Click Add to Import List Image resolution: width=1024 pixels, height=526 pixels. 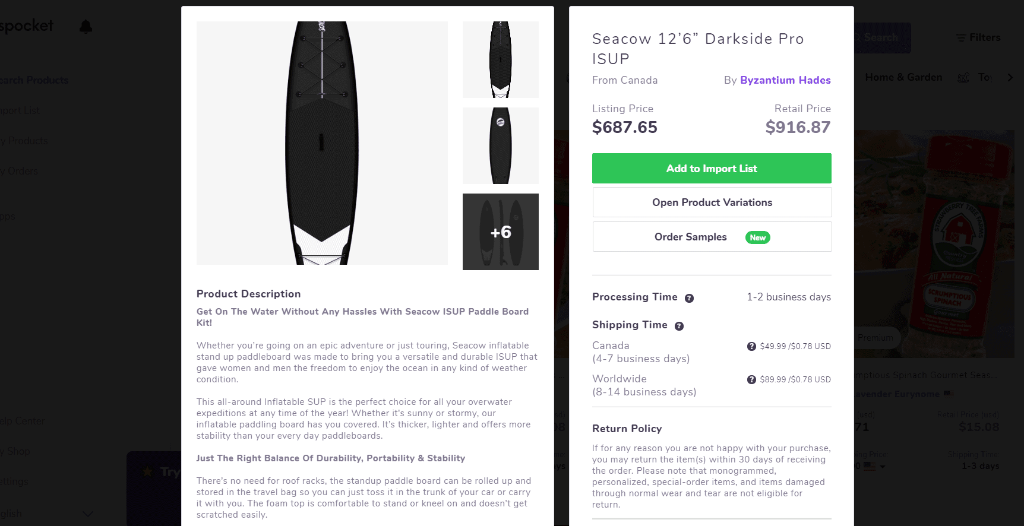(x=711, y=168)
